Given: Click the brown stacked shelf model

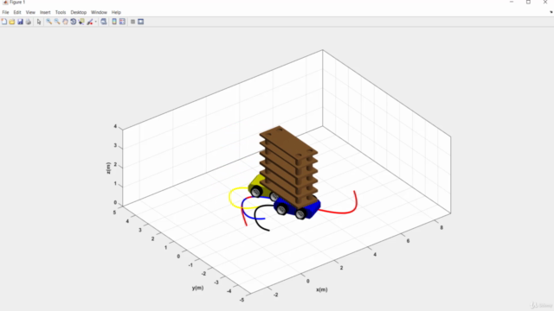Looking at the screenshot, I should point(288,166).
